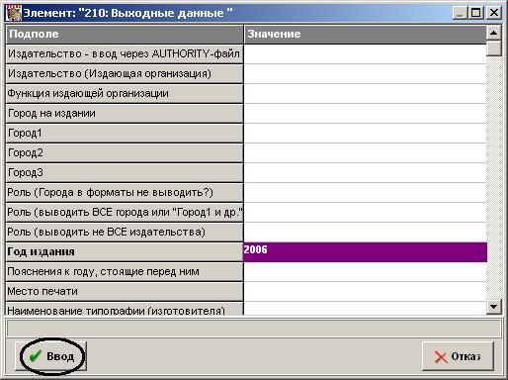Click the Подполе column header

pyautogui.click(x=125, y=35)
